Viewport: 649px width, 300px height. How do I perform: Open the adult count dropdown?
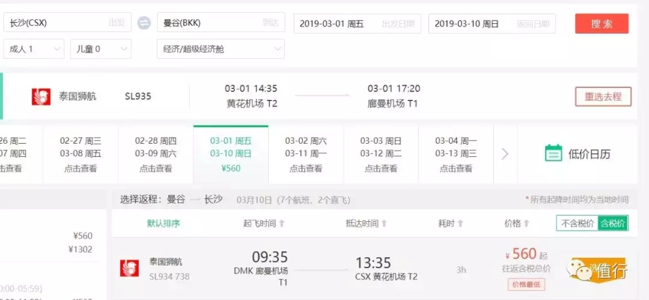click(x=34, y=49)
